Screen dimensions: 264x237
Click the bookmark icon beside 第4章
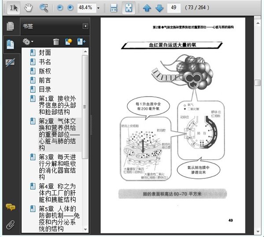pyautogui.click(x=33, y=186)
